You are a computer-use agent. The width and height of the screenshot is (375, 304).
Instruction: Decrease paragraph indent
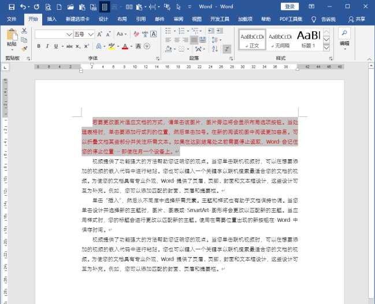point(211,31)
